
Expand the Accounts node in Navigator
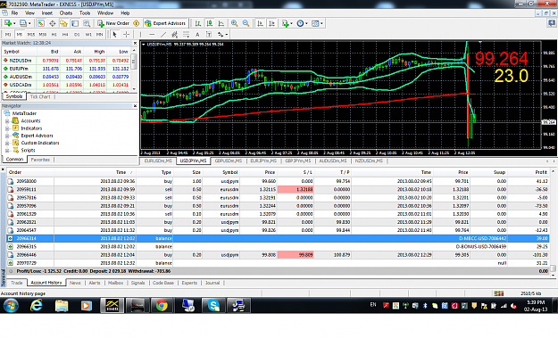point(7,121)
